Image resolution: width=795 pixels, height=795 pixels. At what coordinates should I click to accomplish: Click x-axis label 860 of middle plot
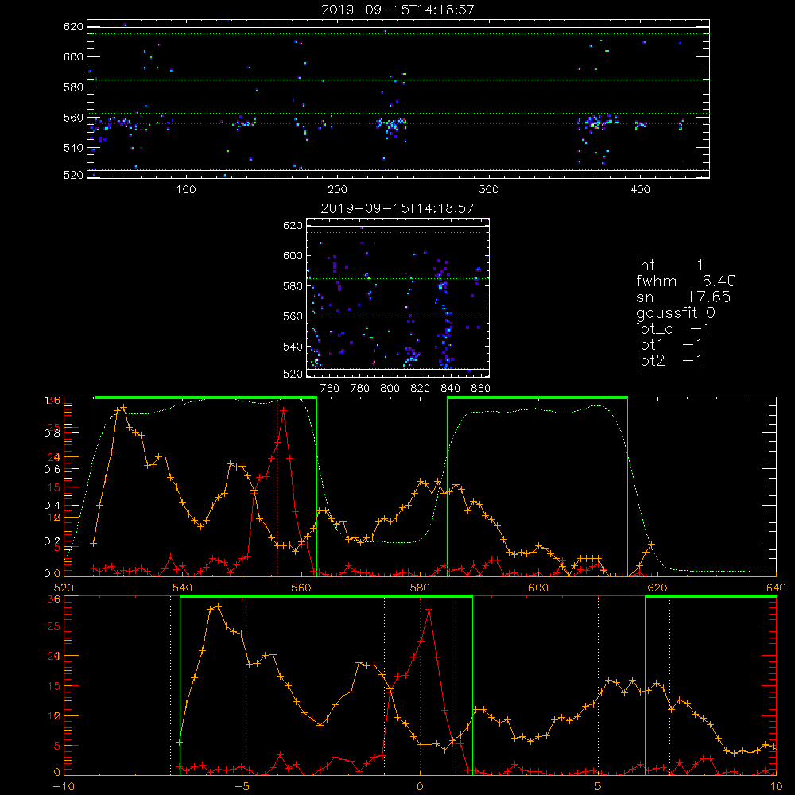481,389
